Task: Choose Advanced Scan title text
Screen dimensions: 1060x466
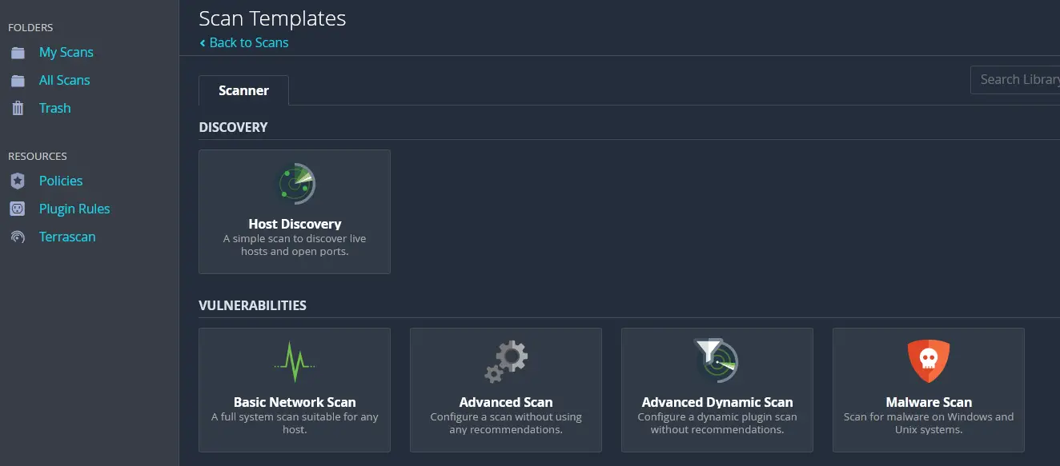Action: pyautogui.click(x=506, y=402)
